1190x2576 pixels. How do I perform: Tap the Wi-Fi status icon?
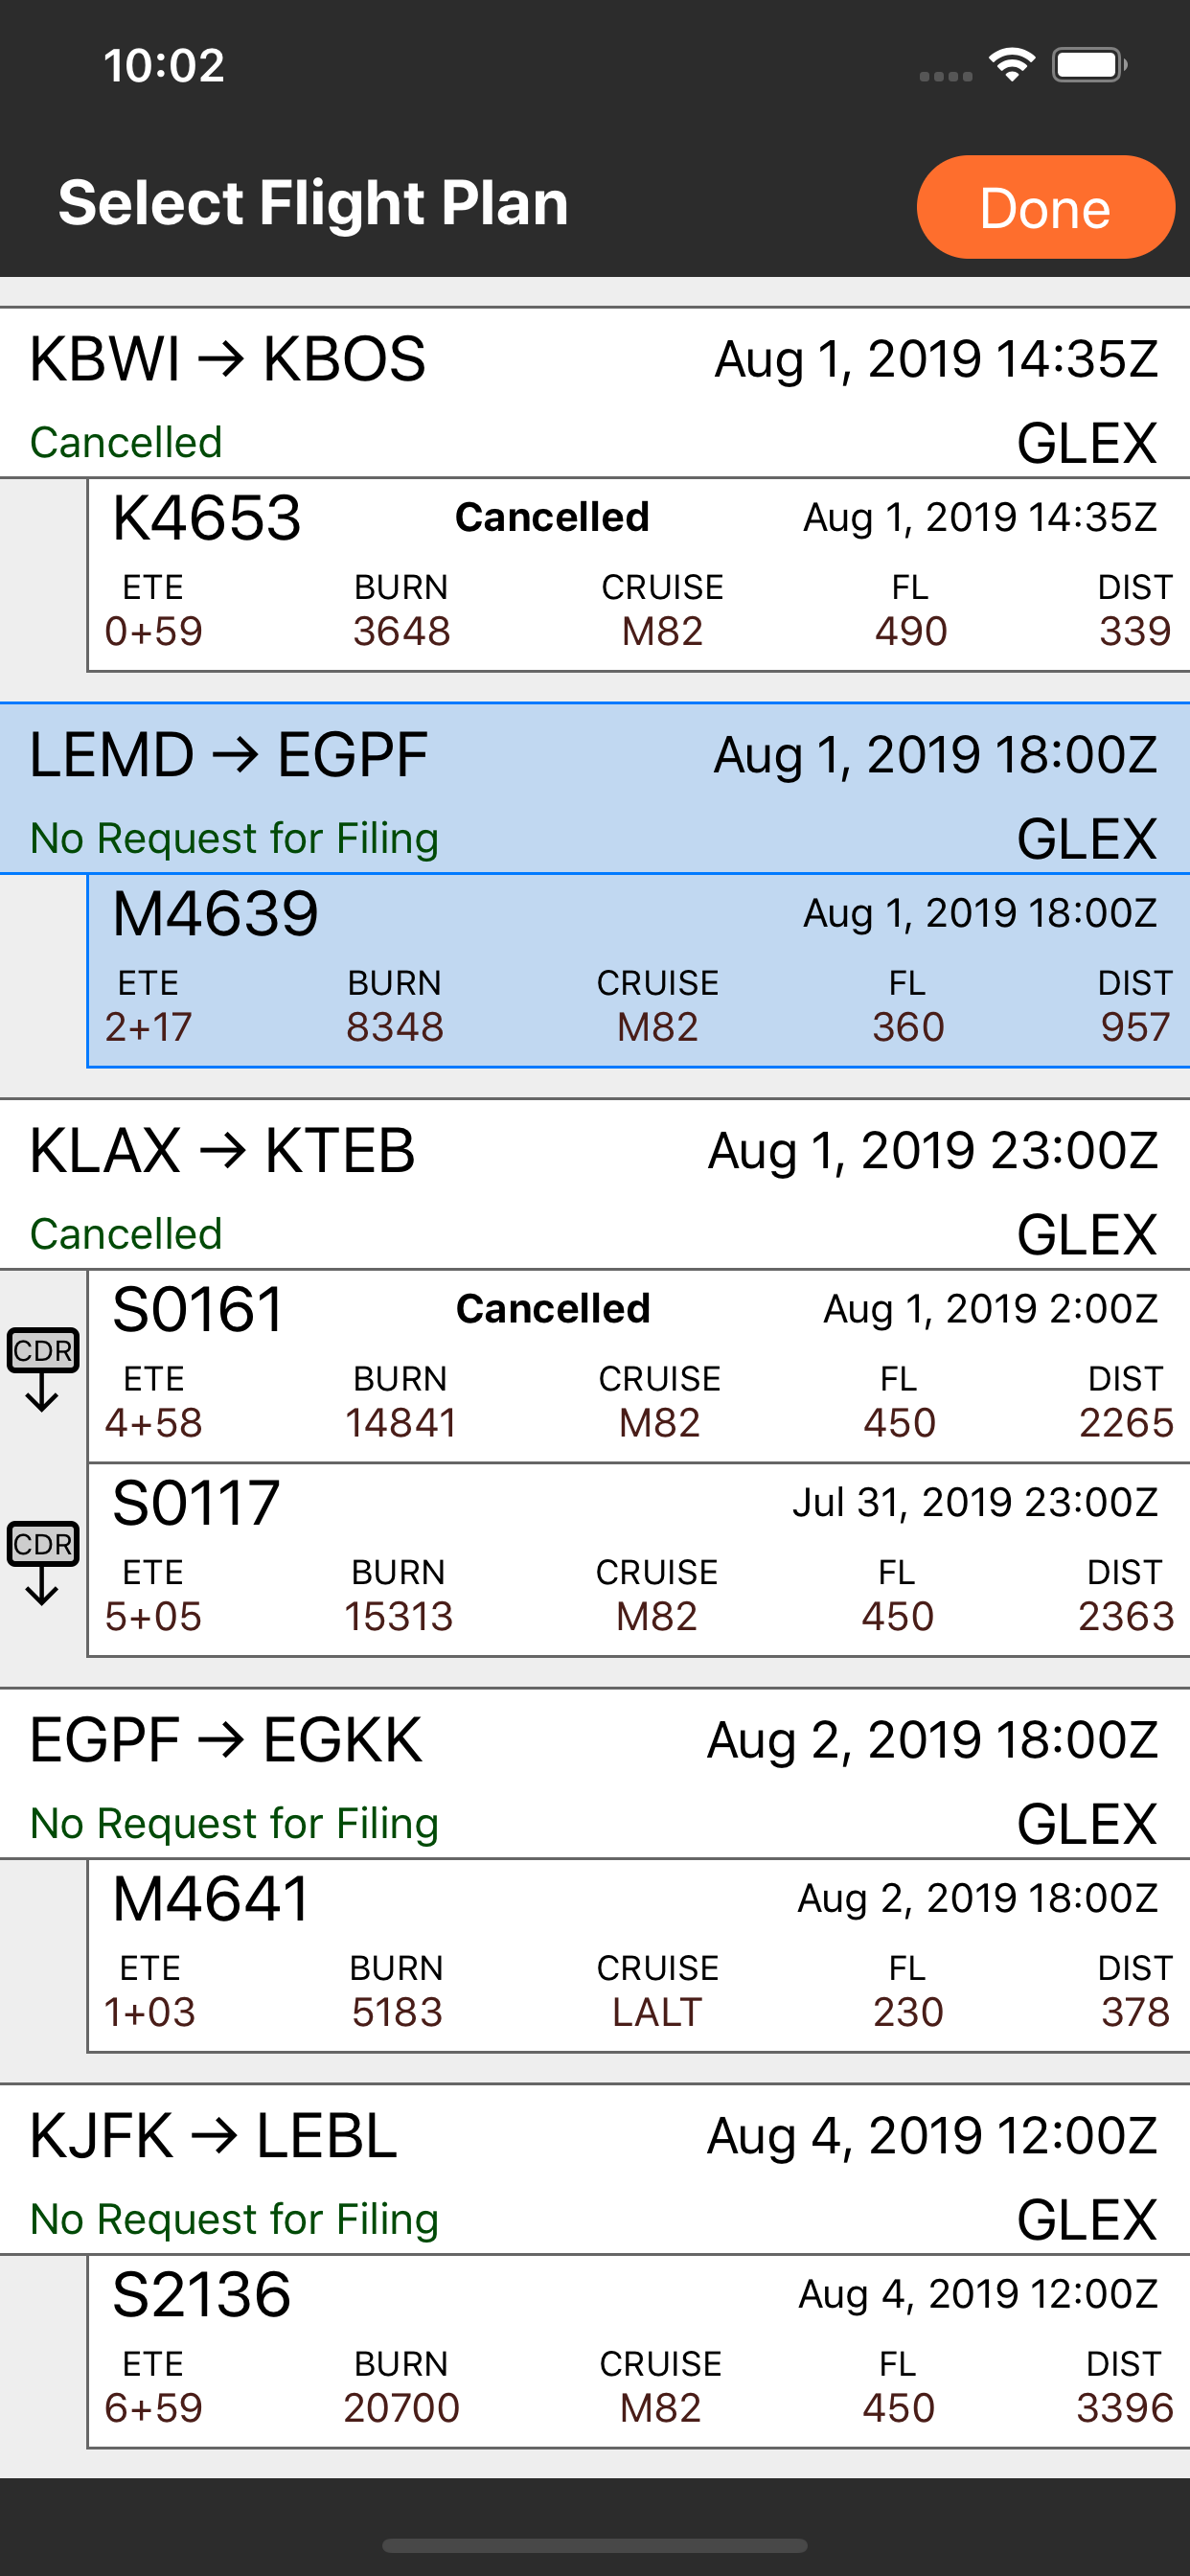coord(1012,66)
